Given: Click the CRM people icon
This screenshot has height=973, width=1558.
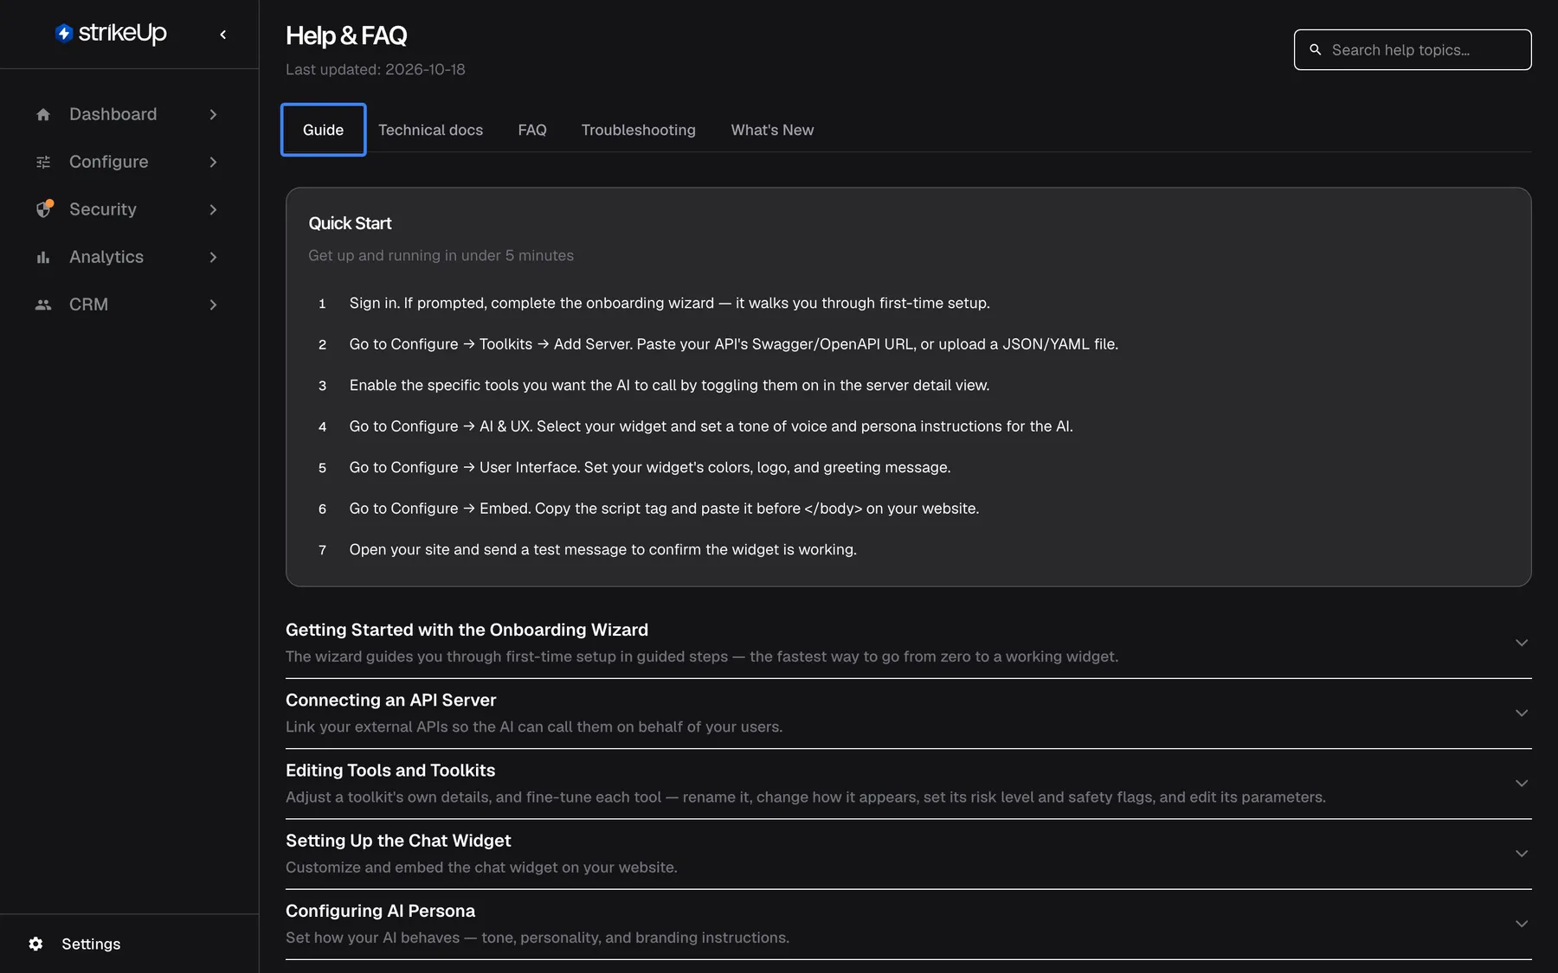Looking at the screenshot, I should tap(43, 304).
